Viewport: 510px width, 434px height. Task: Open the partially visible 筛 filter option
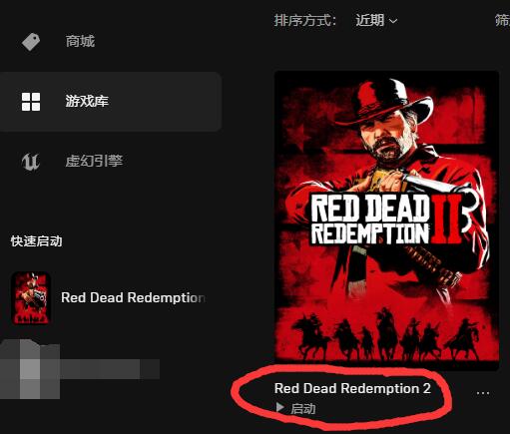pos(502,20)
